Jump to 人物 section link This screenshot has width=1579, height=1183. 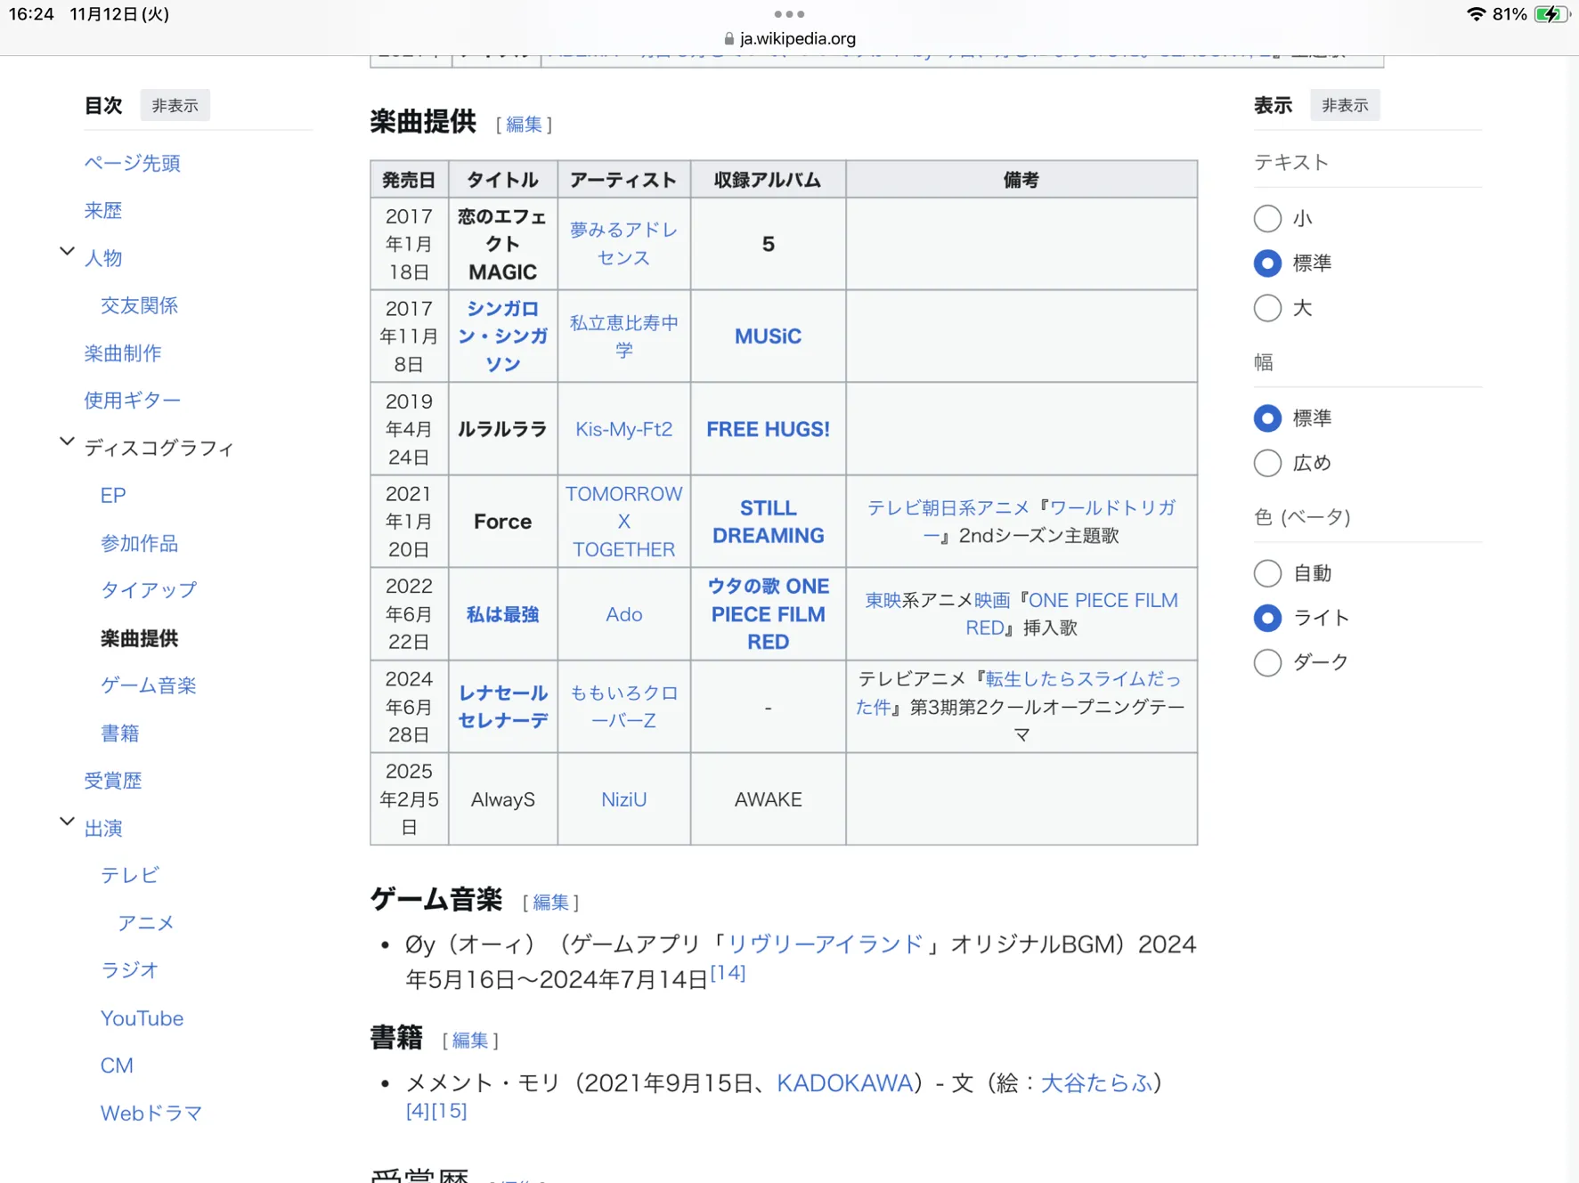[103, 258]
